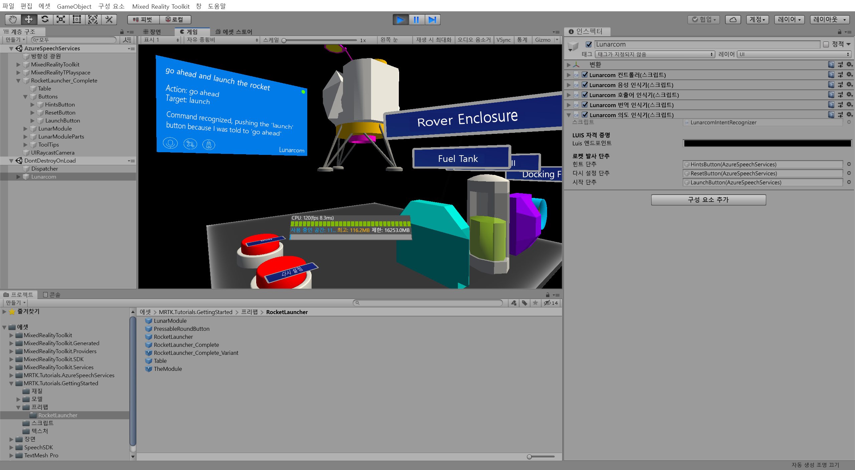Select the Move tool
This screenshot has height=470, width=855.
tap(29, 19)
